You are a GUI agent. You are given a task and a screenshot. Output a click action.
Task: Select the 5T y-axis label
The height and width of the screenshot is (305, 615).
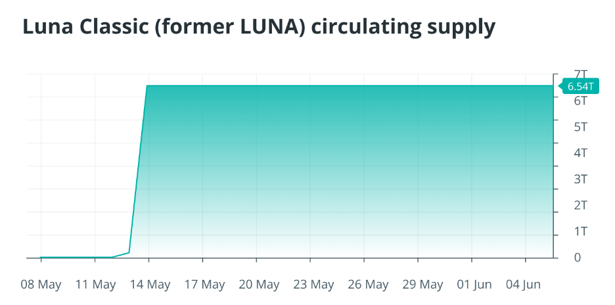tap(581, 126)
